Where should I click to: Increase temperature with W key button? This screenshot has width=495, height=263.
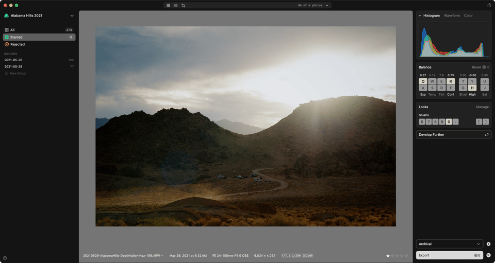[x=432, y=81]
